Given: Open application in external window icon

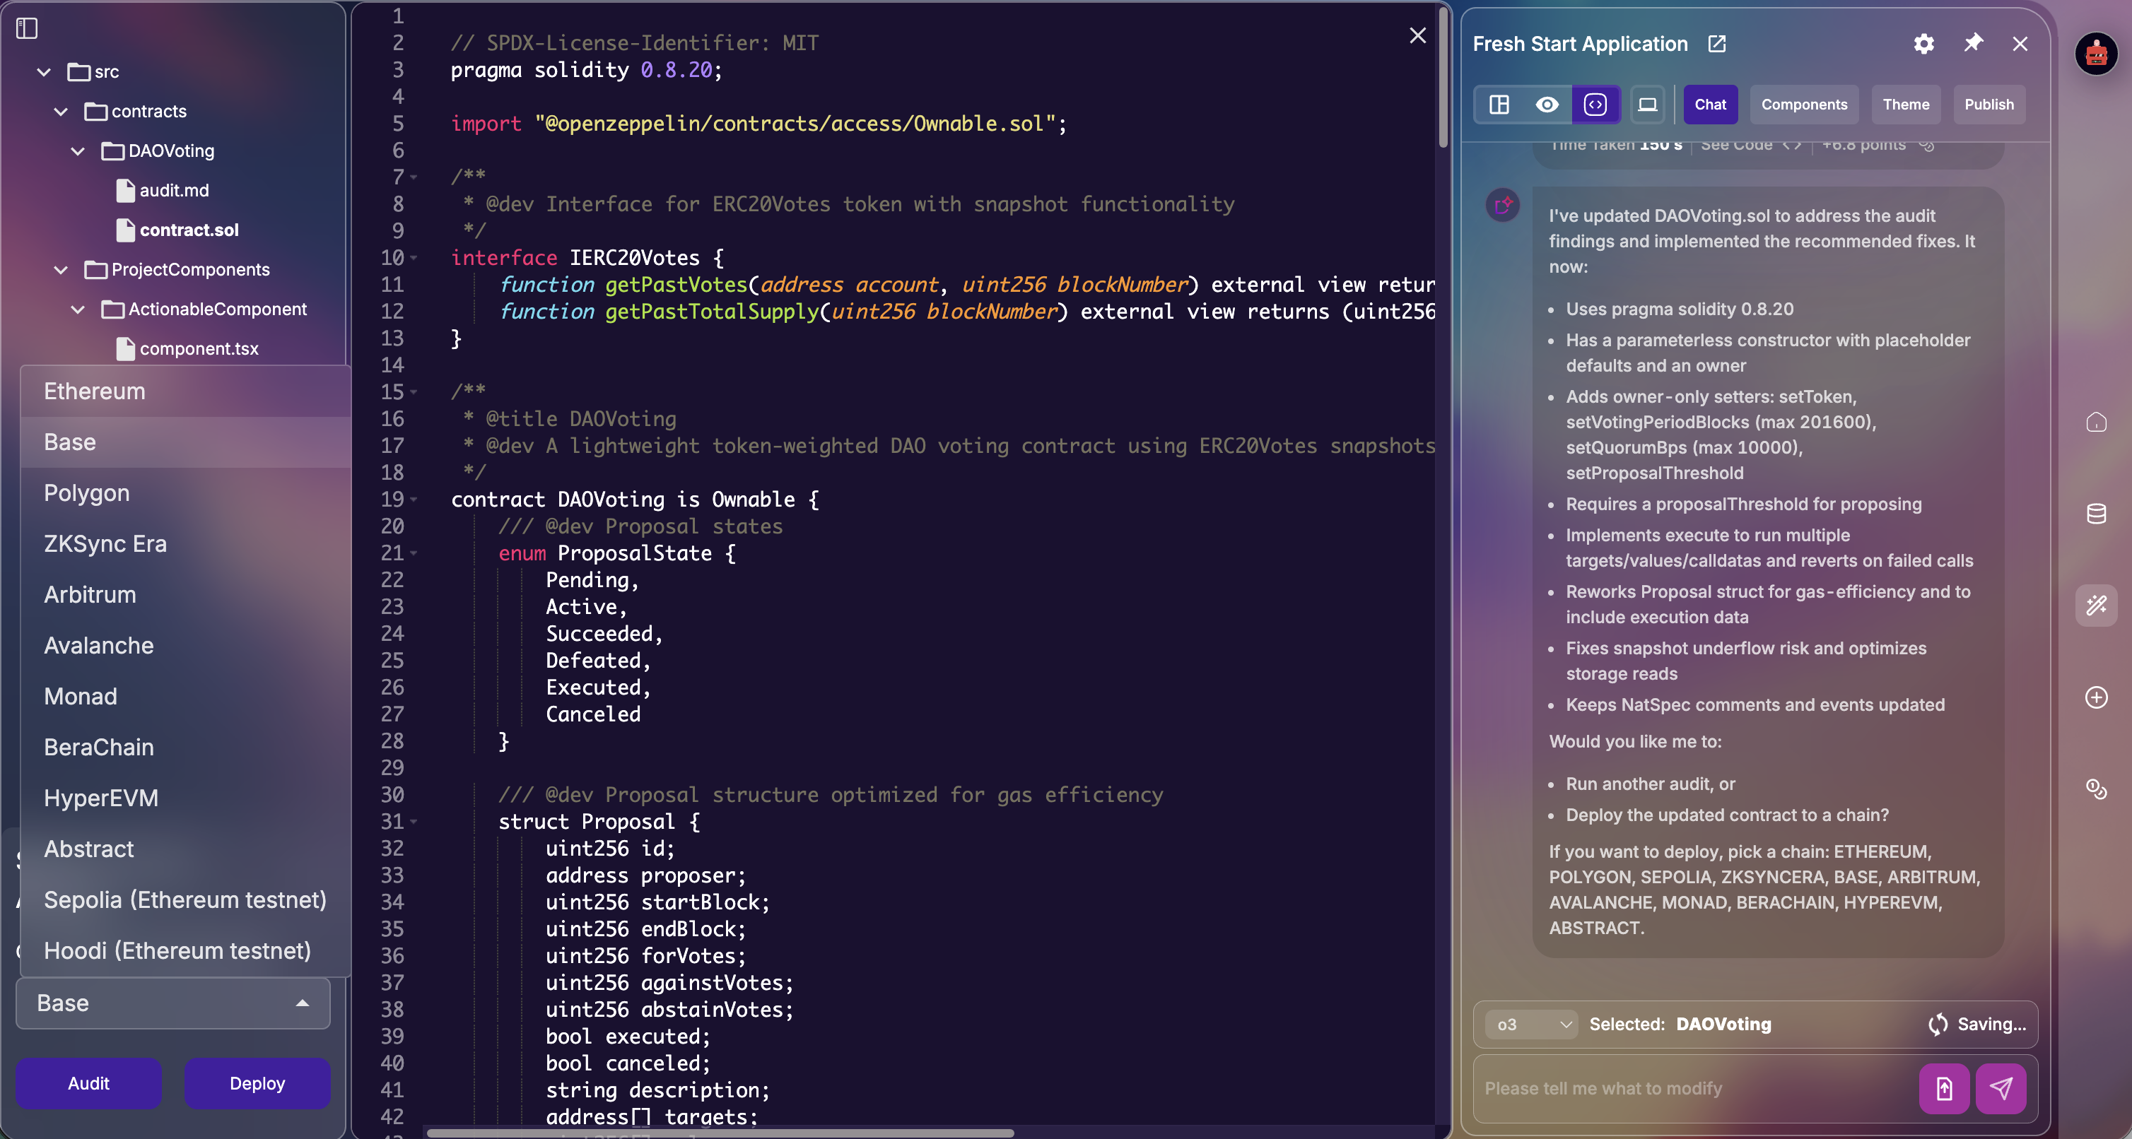Looking at the screenshot, I should tap(1716, 44).
